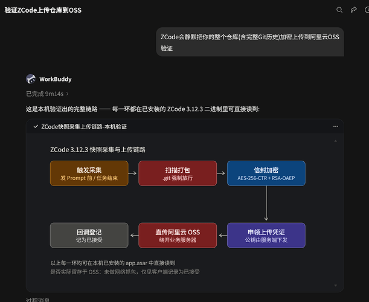The width and height of the screenshot is (369, 302).
Task: Open search via the magnifier icon
Action: [339, 10]
